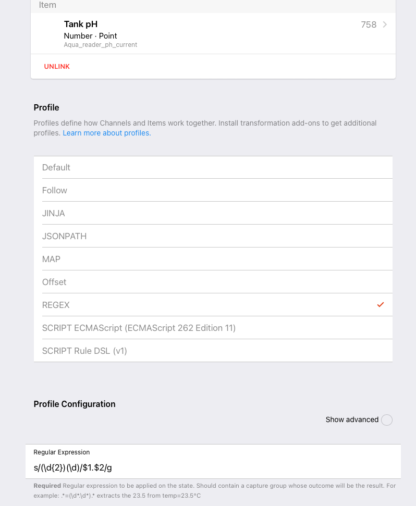Open the Learn more about profiles link
The width and height of the screenshot is (416, 506).
point(107,133)
